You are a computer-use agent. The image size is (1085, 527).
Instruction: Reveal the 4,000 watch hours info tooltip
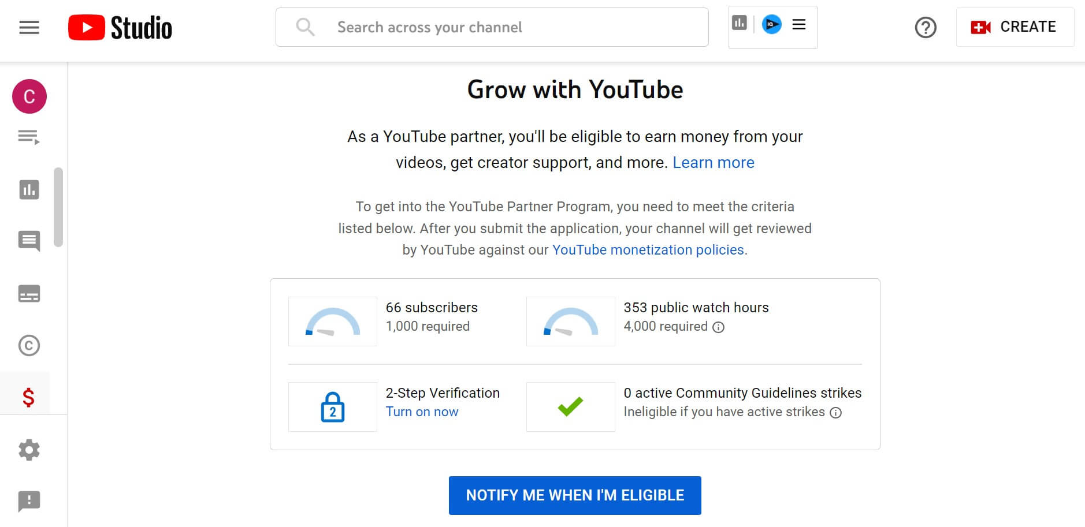pyautogui.click(x=718, y=327)
